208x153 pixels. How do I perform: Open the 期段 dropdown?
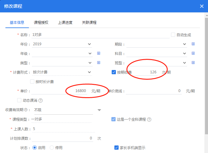[x=157, y=44]
